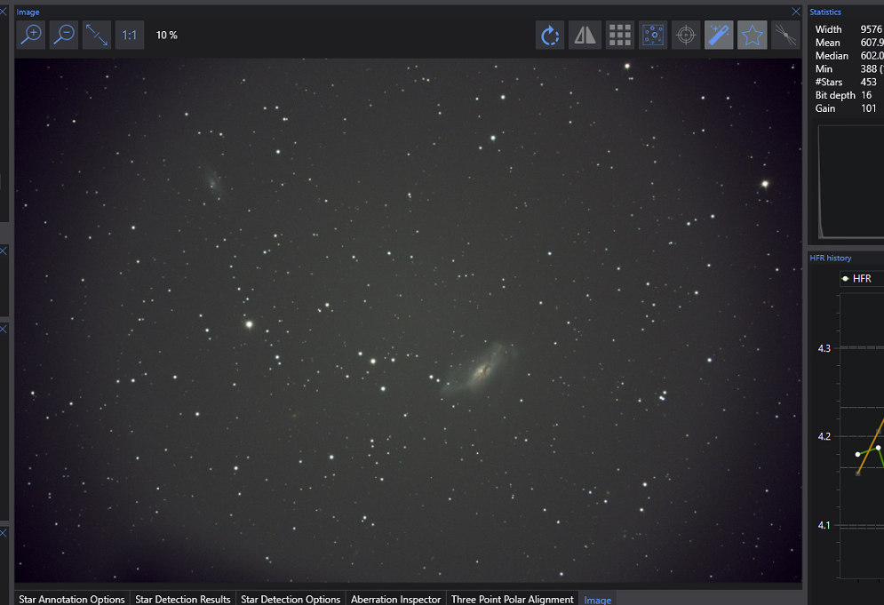The image size is (884, 605).
Task: Click the Mean statistic label
Action: point(828,43)
